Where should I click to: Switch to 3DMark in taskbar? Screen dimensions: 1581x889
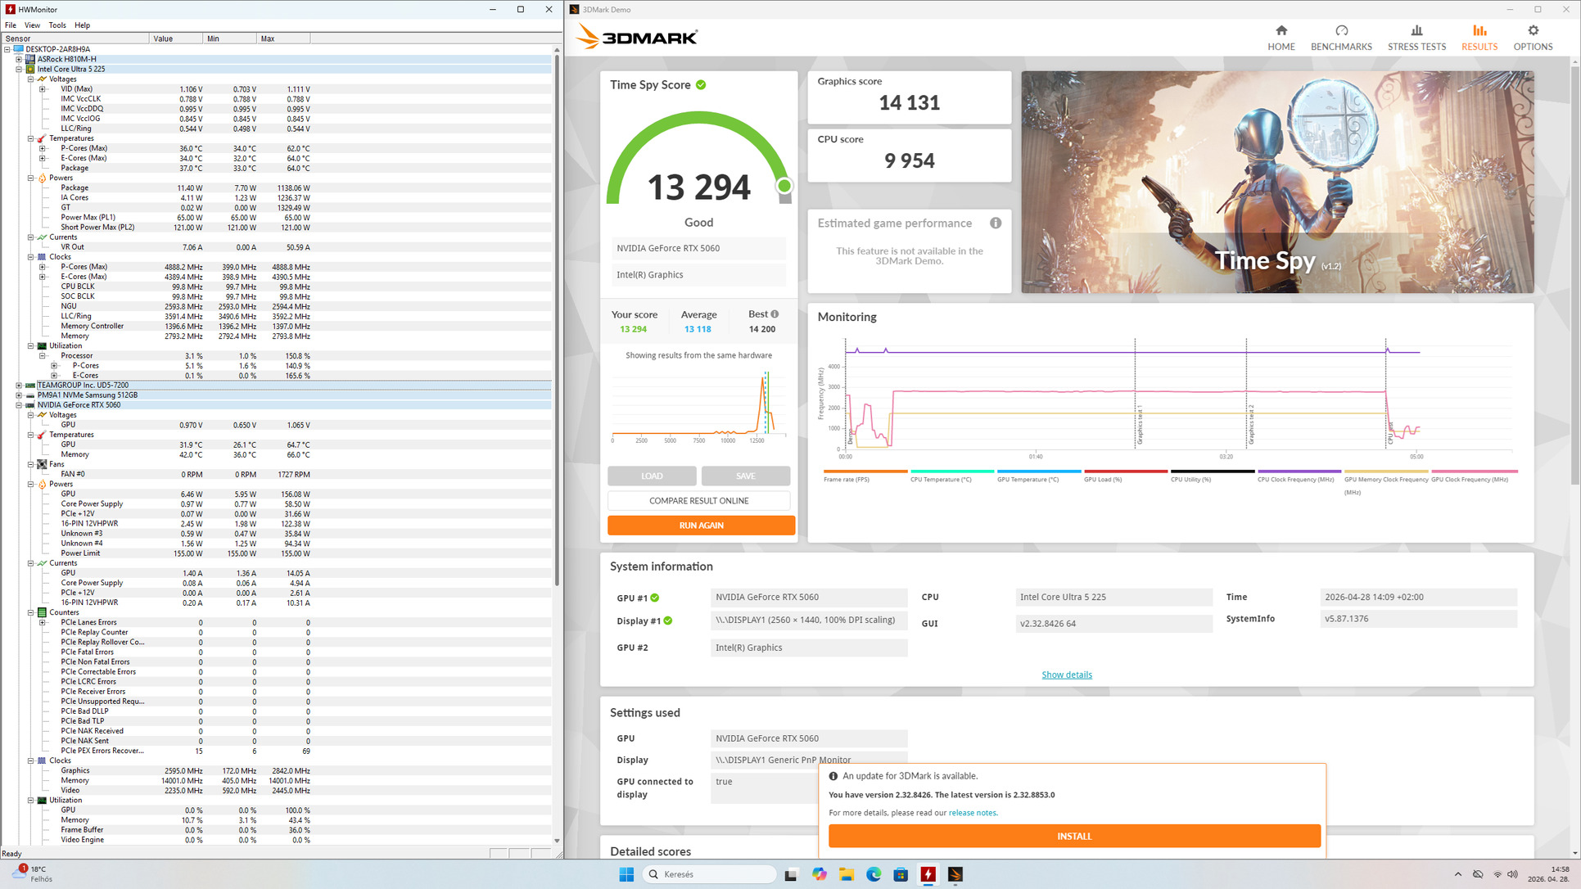pyautogui.click(x=955, y=874)
